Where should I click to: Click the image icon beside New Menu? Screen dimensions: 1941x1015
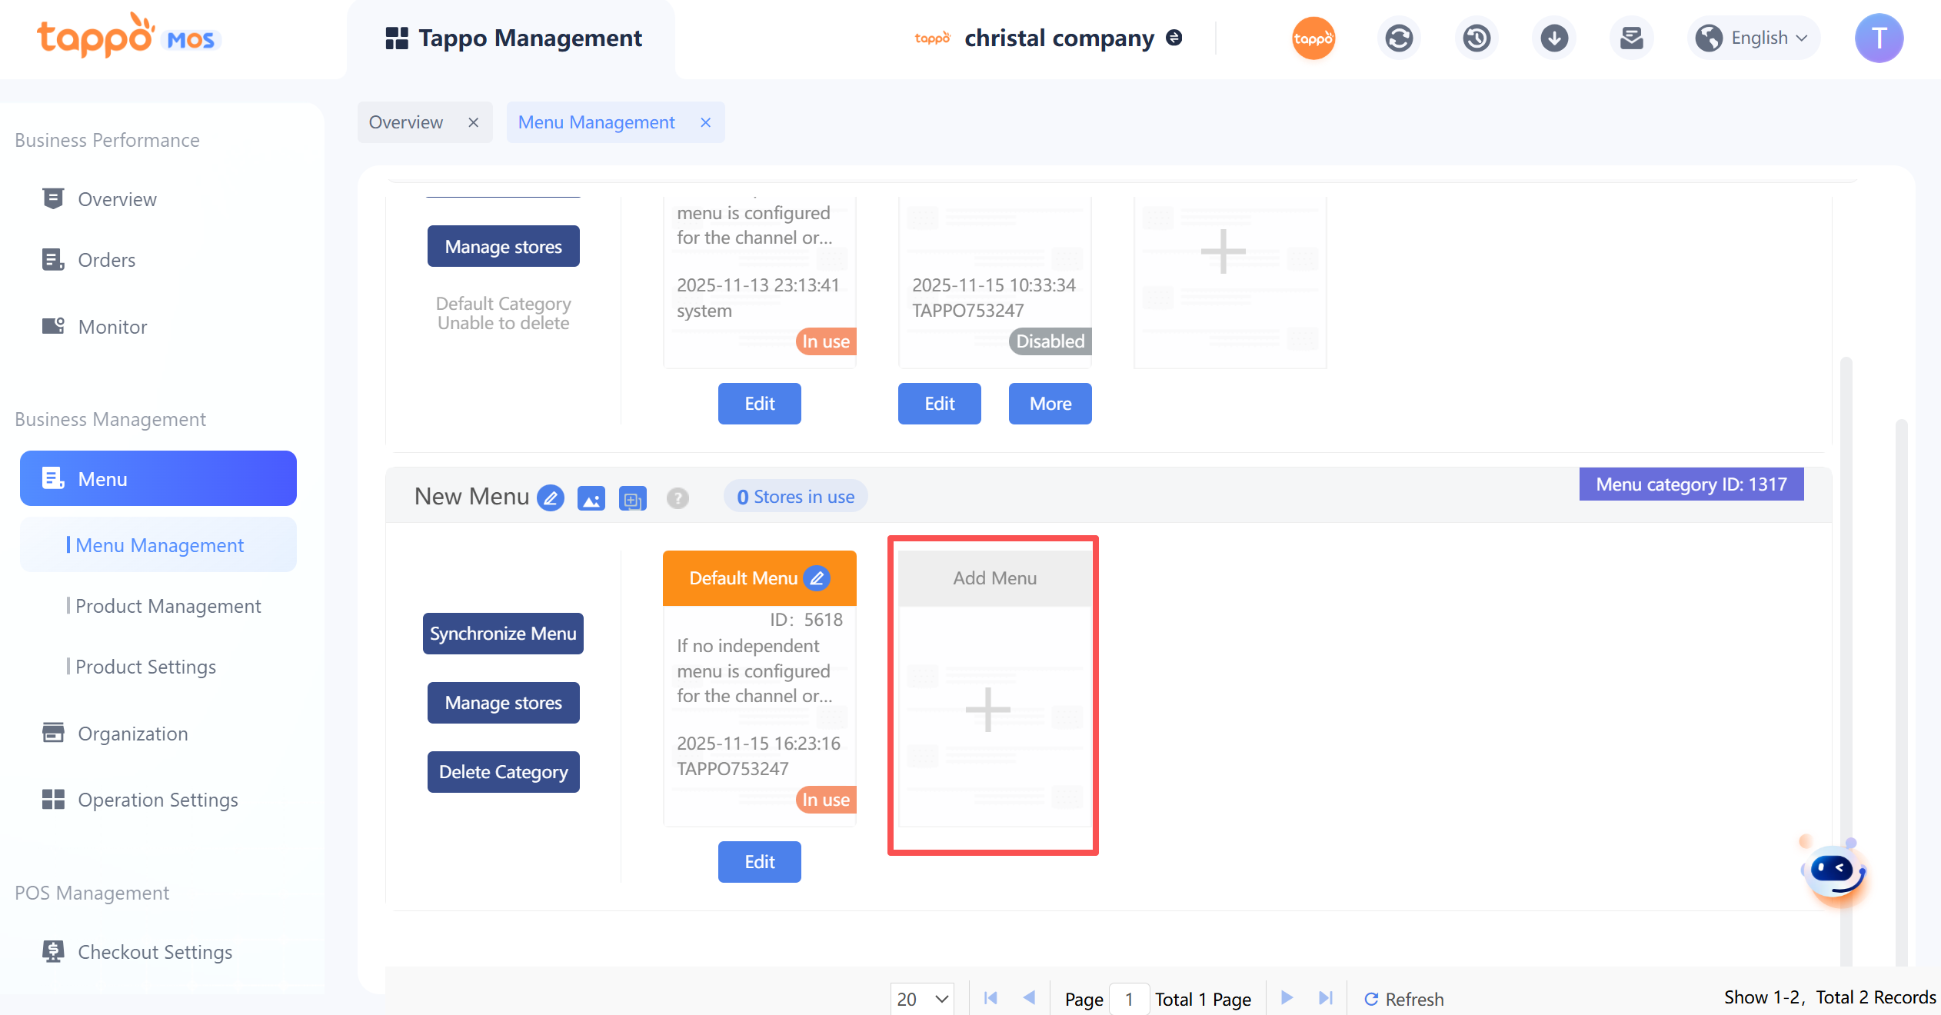click(x=591, y=499)
